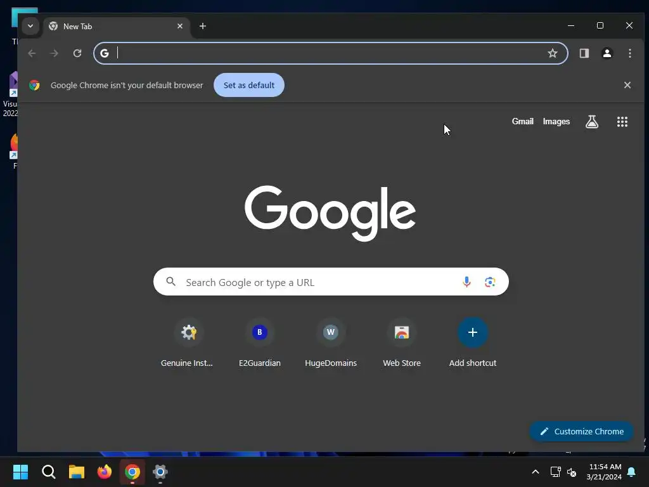Open the clock showing 11:54 AM

coord(604,472)
